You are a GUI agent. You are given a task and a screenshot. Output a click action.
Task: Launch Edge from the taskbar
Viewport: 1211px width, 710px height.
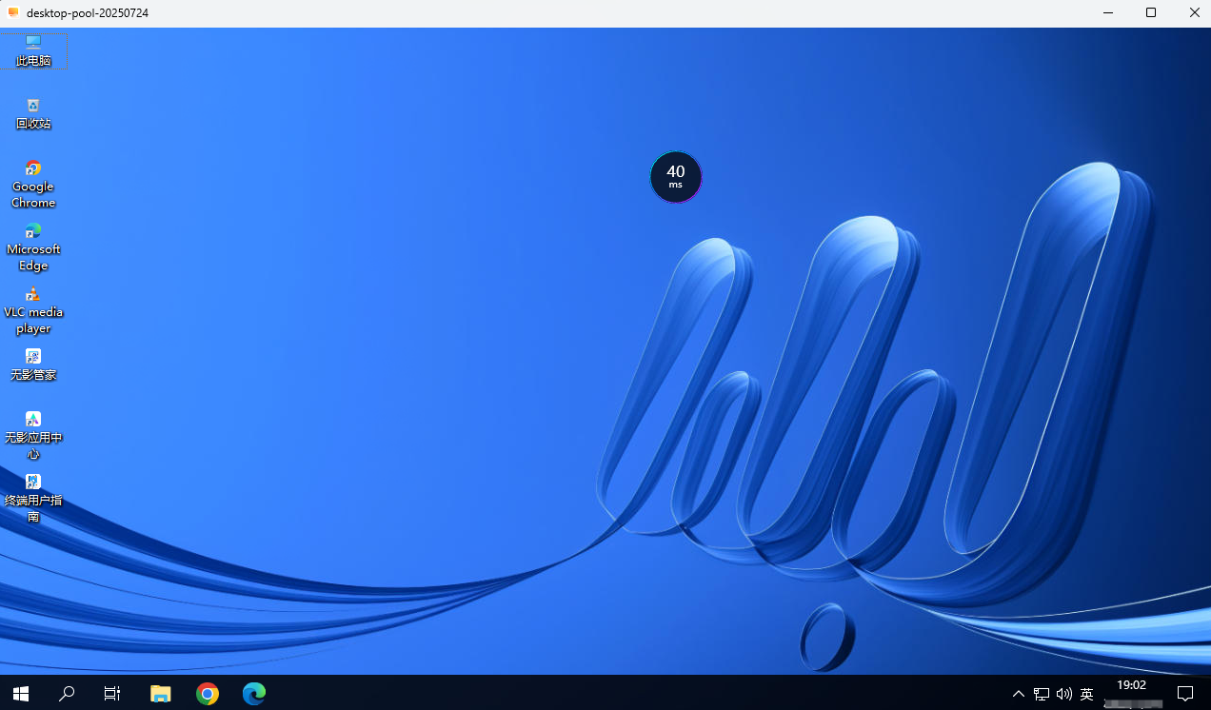[x=253, y=694]
